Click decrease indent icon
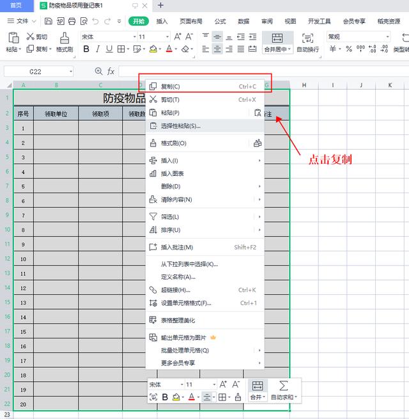 241,36
